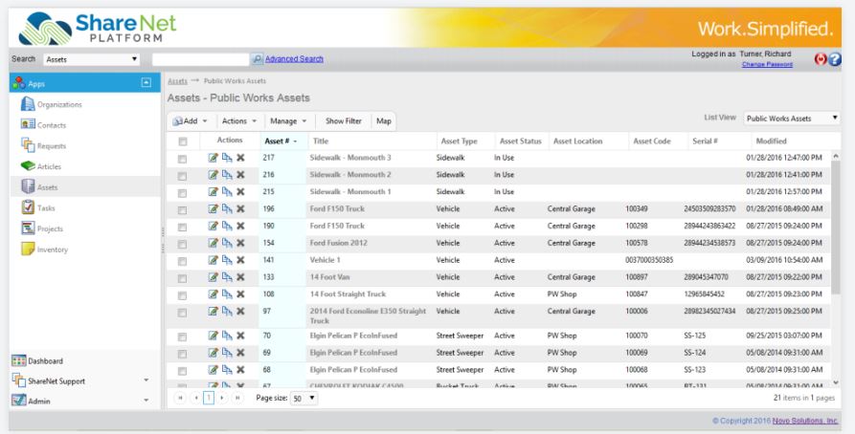Click the Assets breadcrumb link
Image resolution: width=855 pixels, height=434 pixels.
point(177,80)
